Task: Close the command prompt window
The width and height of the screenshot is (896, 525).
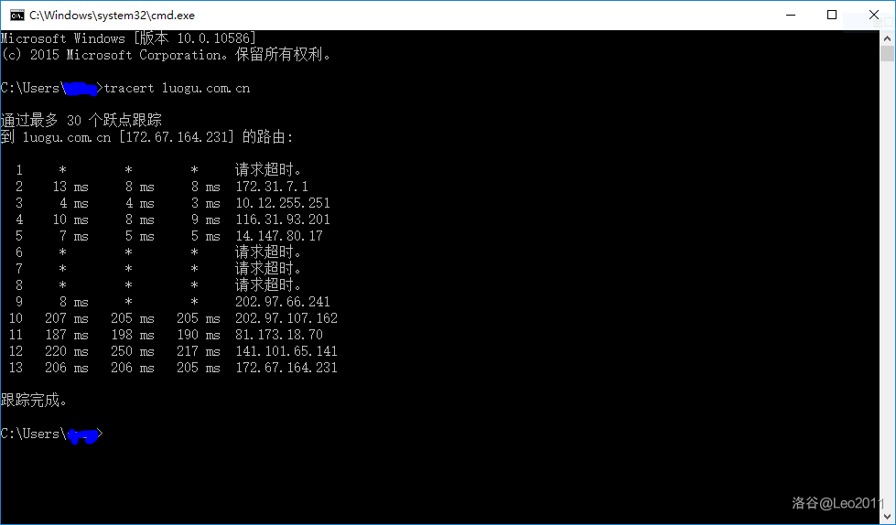Action: pos(874,15)
